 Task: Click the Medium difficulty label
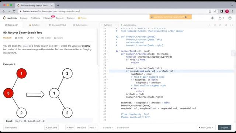(7, 38)
